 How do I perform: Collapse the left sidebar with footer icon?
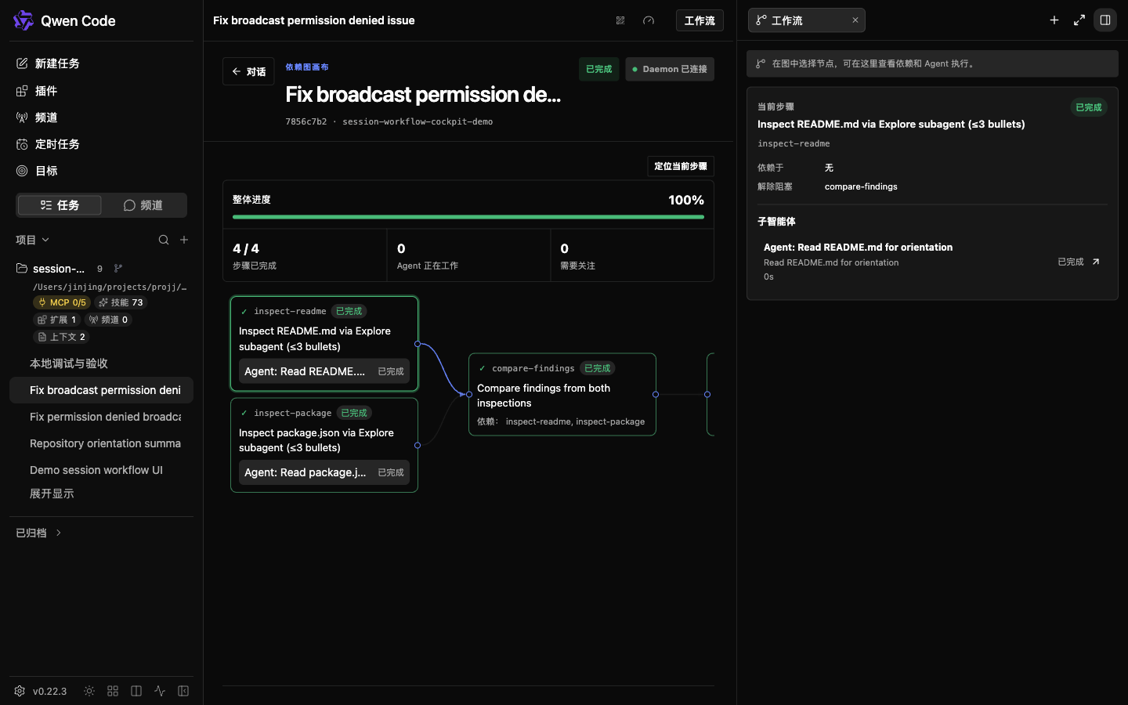click(x=183, y=691)
